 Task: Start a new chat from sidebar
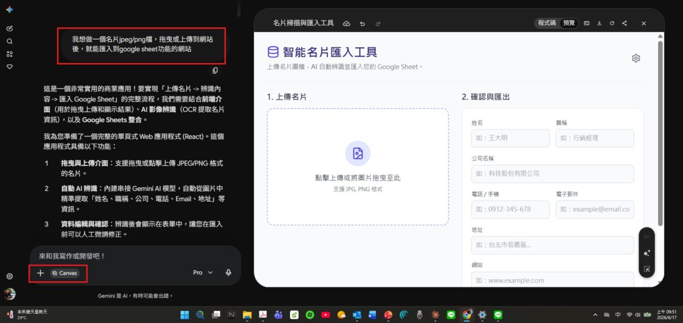point(10,28)
